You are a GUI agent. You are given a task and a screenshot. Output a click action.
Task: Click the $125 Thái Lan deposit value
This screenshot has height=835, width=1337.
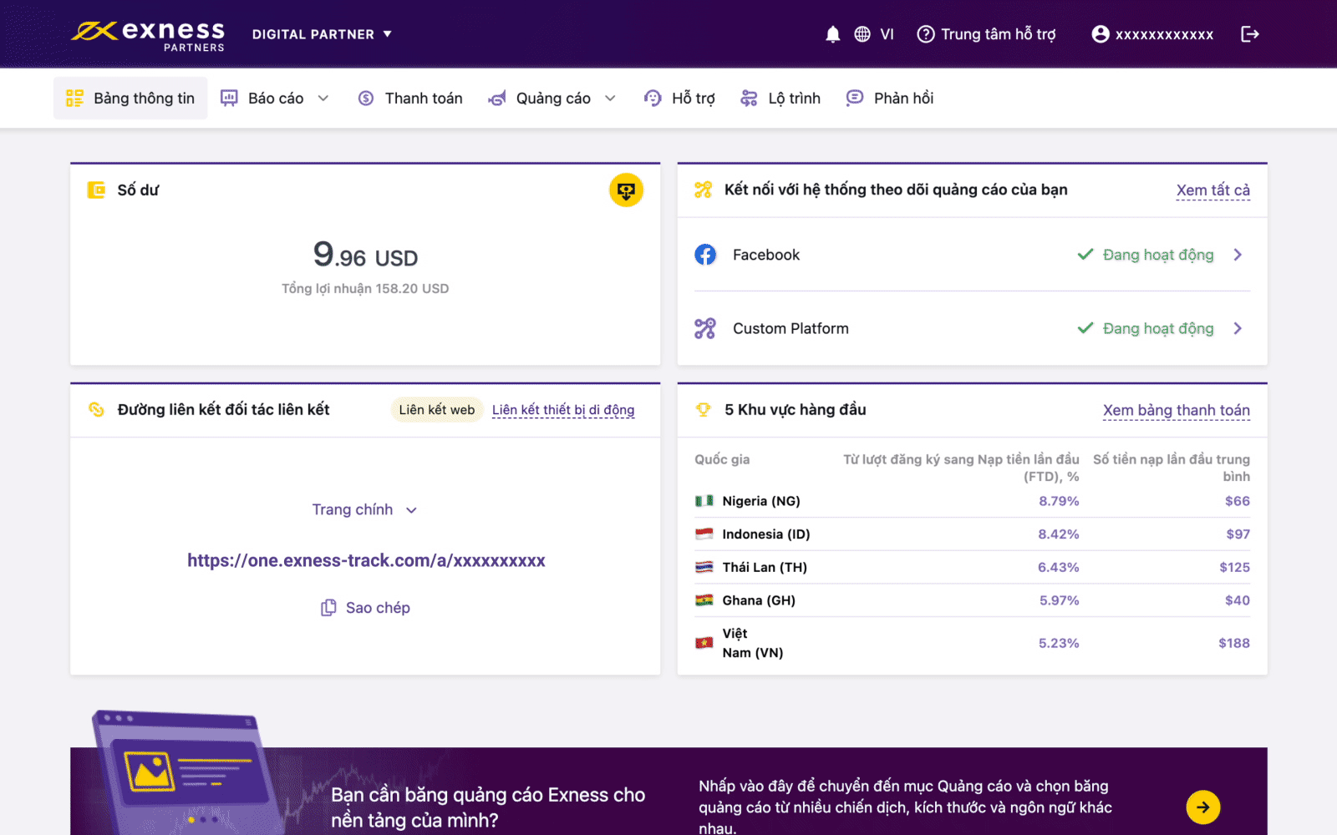pos(1235,567)
